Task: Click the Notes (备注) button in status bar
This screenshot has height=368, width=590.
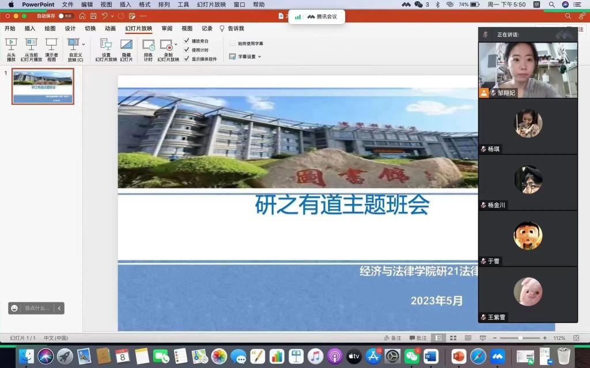Action: (392, 338)
